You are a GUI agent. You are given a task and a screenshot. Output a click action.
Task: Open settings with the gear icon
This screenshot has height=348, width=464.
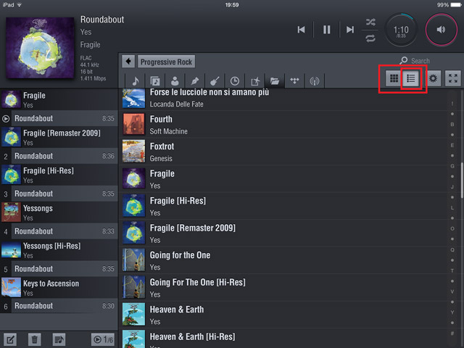pos(433,78)
